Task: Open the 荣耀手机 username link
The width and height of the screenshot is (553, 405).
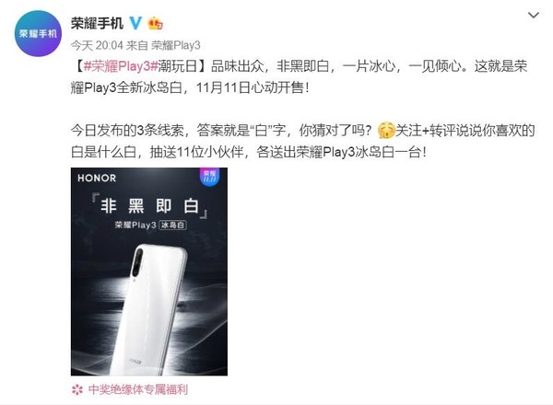Action: point(97,23)
